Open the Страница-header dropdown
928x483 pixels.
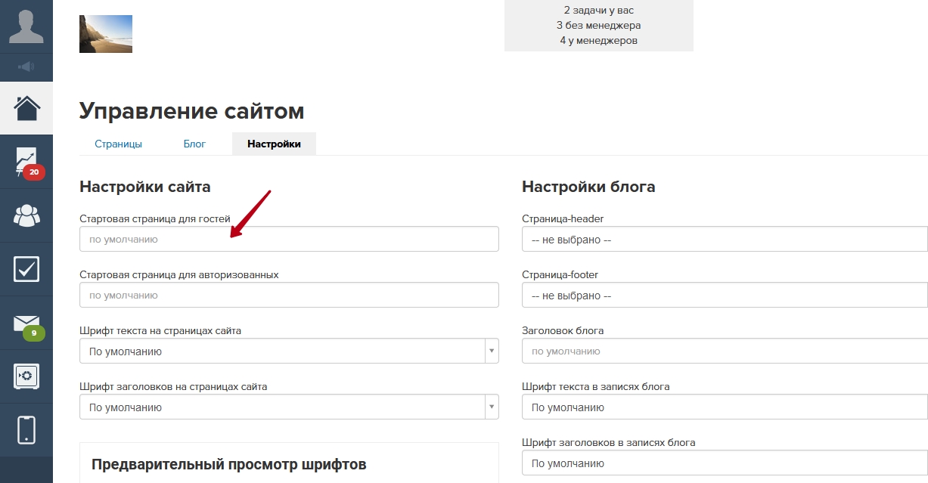724,240
